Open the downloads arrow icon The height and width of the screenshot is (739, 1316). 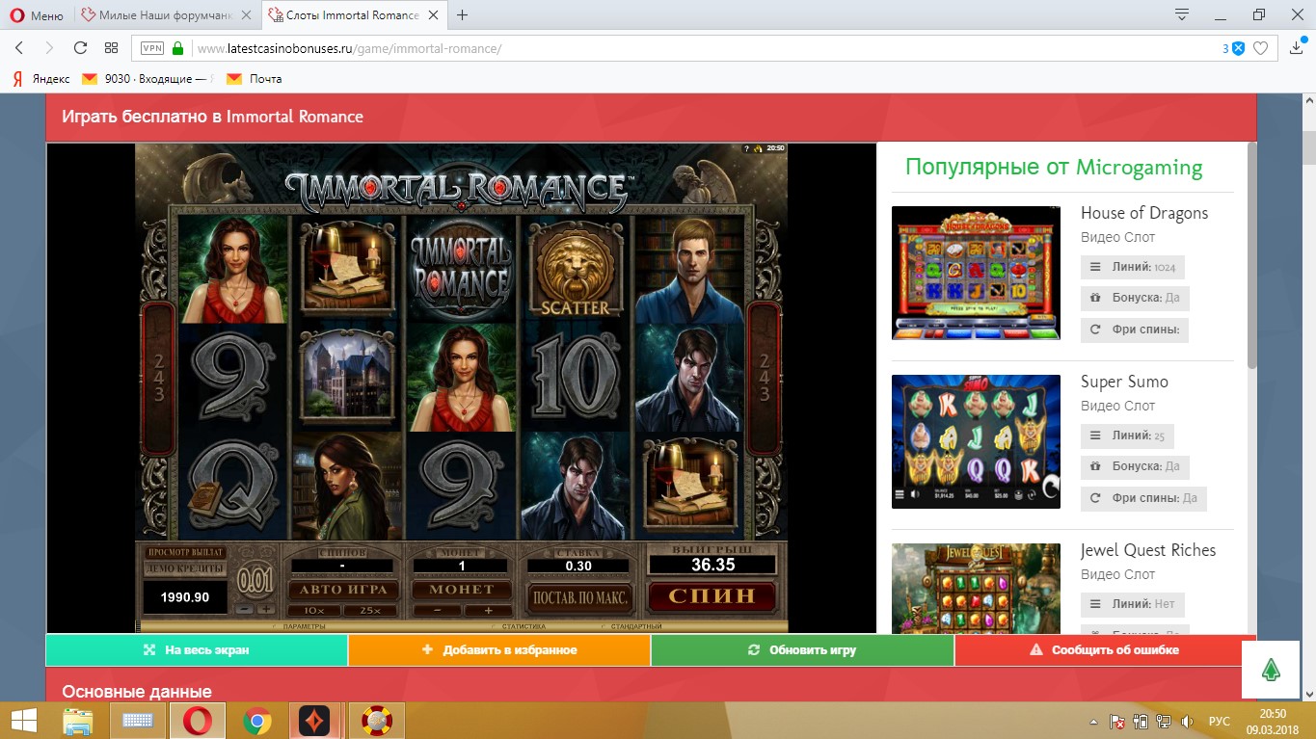coord(1298,48)
